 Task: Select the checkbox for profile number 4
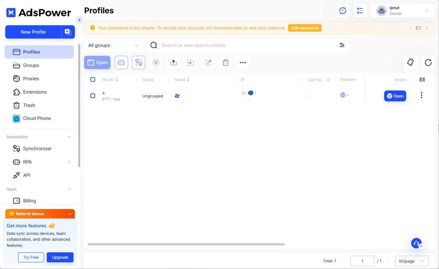93,96
